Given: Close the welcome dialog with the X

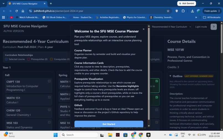Looking at the screenshot, I should (x=144, y=29).
